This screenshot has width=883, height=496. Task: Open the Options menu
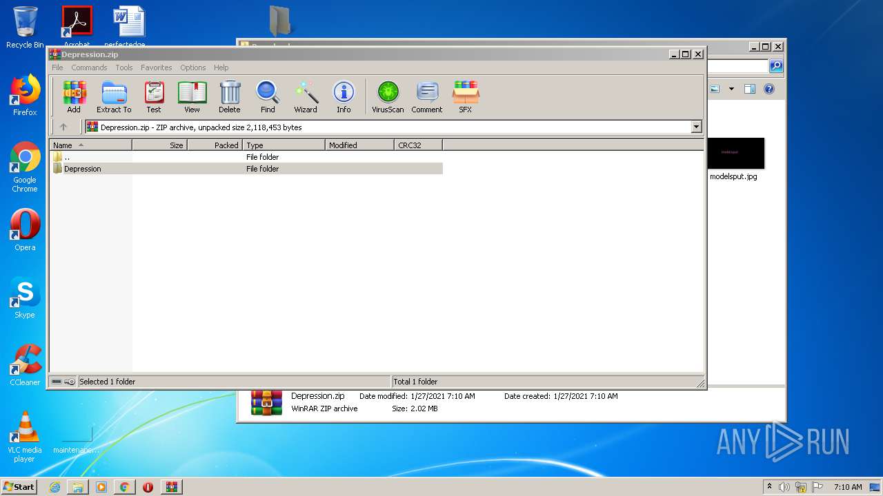point(193,68)
